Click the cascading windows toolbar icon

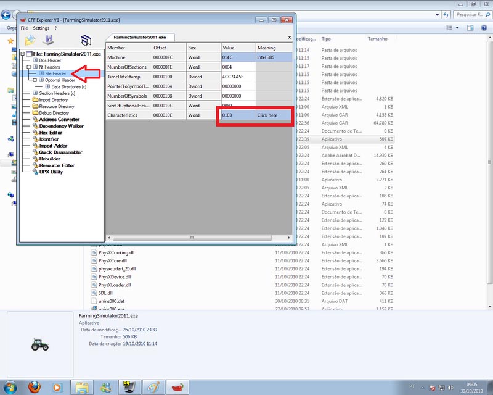pyautogui.click(x=86, y=41)
